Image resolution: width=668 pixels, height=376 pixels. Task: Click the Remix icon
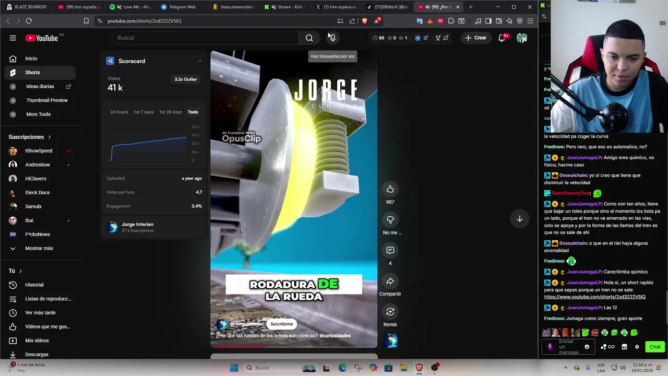pyautogui.click(x=390, y=312)
